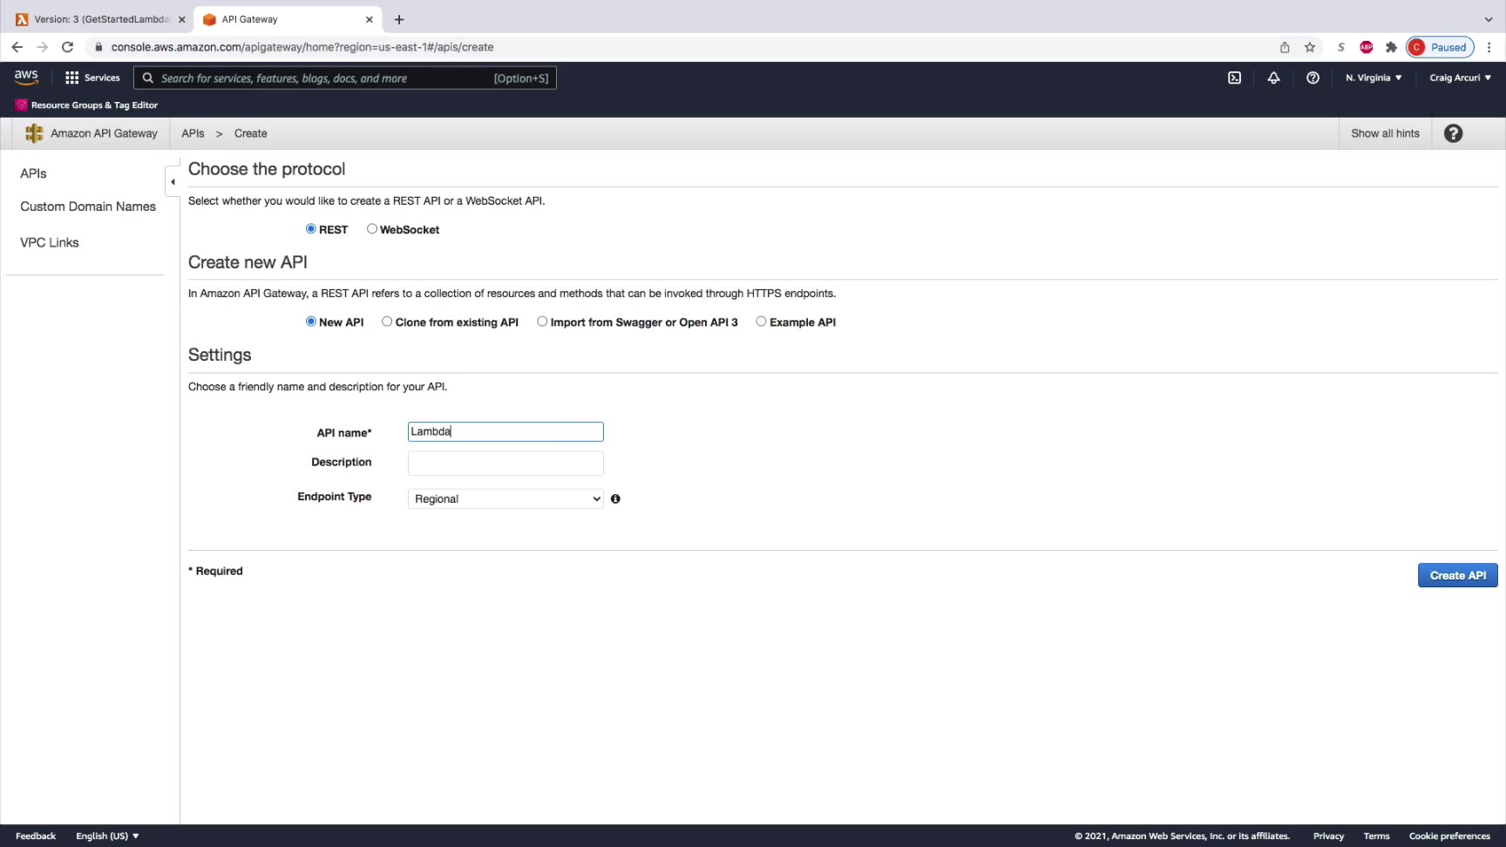The height and width of the screenshot is (847, 1506).
Task: Open the Terms link in footer
Action: click(x=1376, y=836)
